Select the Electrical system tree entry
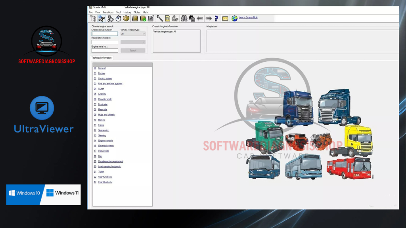Viewport: 406px width, 228px height. tap(106, 146)
